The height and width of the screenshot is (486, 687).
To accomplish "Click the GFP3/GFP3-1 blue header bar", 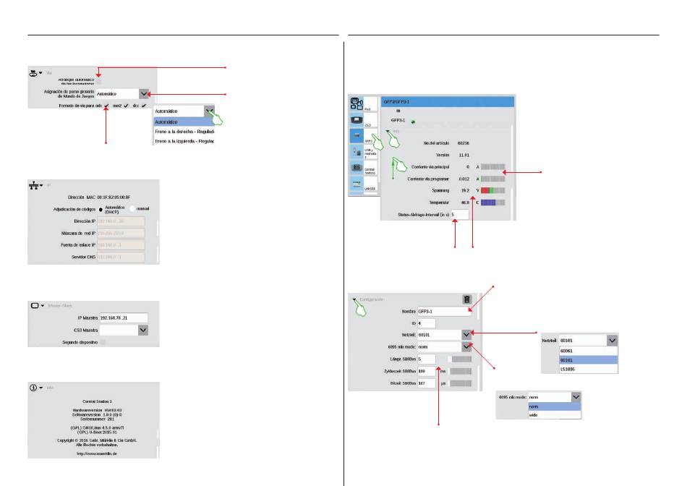I will 448,102.
